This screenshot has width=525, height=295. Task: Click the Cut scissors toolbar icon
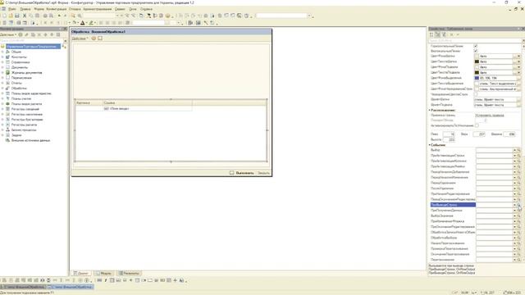pos(25,16)
